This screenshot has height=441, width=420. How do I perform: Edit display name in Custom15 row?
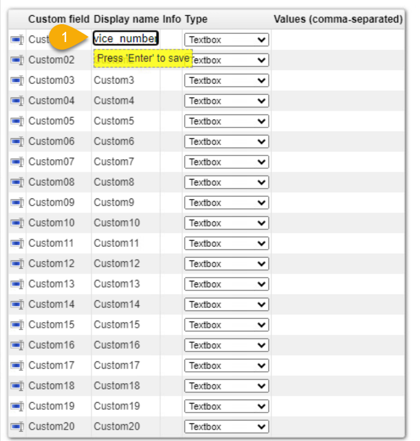[116, 325]
